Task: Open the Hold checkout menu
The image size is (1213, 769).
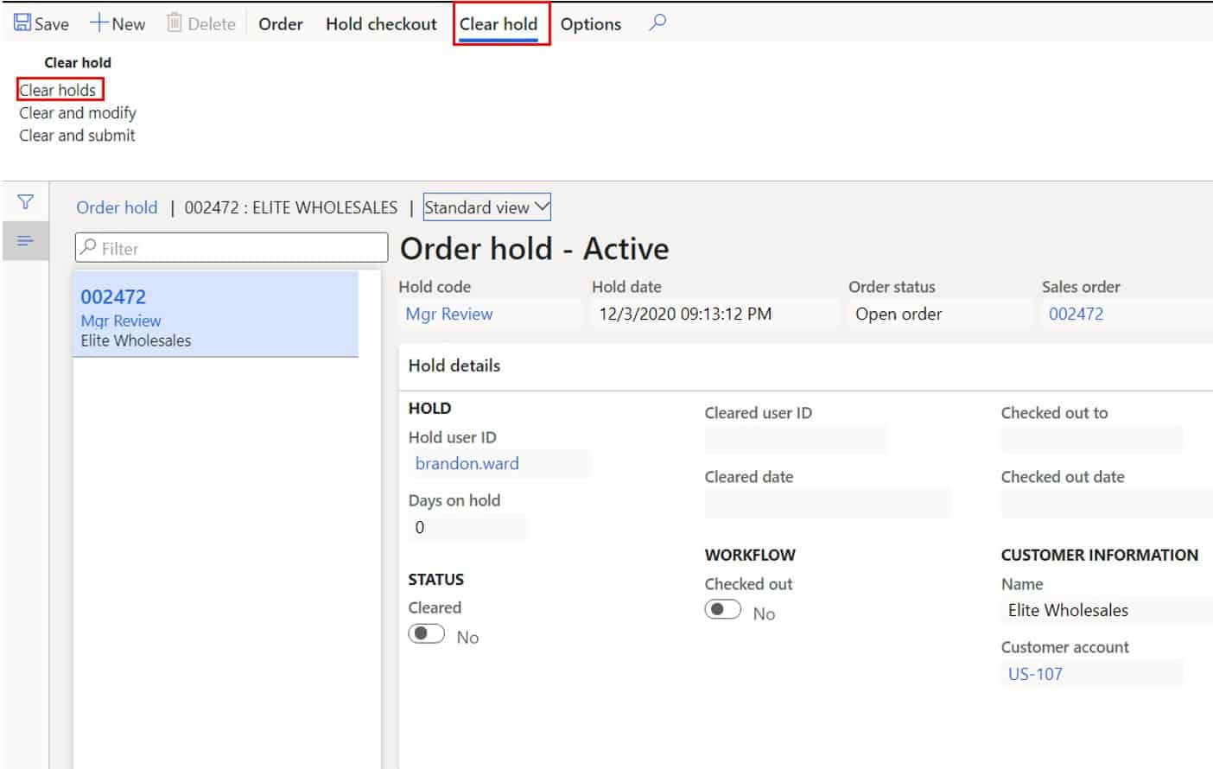Action: pos(379,23)
